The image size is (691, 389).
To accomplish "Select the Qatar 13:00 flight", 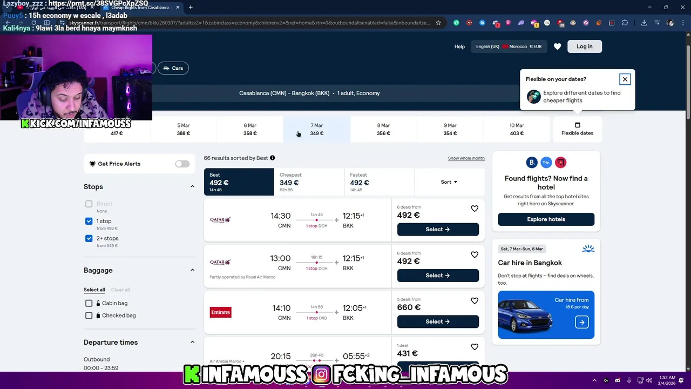I will pyautogui.click(x=438, y=276).
